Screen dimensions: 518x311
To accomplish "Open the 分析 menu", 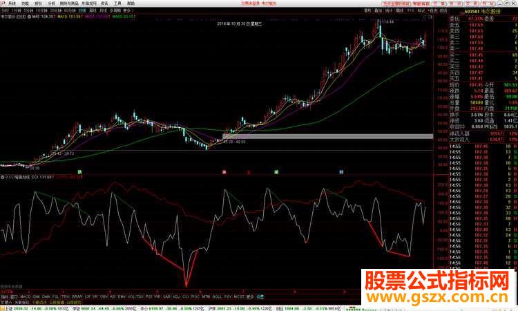I will 52,3.
